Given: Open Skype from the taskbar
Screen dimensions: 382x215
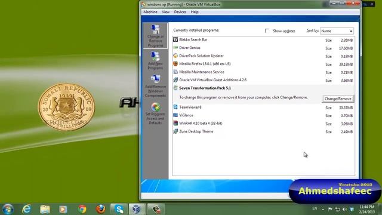Looking at the screenshot, I should (119, 209).
